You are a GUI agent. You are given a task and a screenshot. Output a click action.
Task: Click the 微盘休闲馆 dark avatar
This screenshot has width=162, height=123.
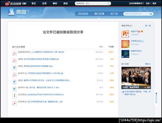[125, 54]
